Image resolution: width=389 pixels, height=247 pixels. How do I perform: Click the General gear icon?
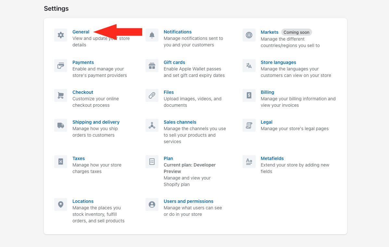61,35
